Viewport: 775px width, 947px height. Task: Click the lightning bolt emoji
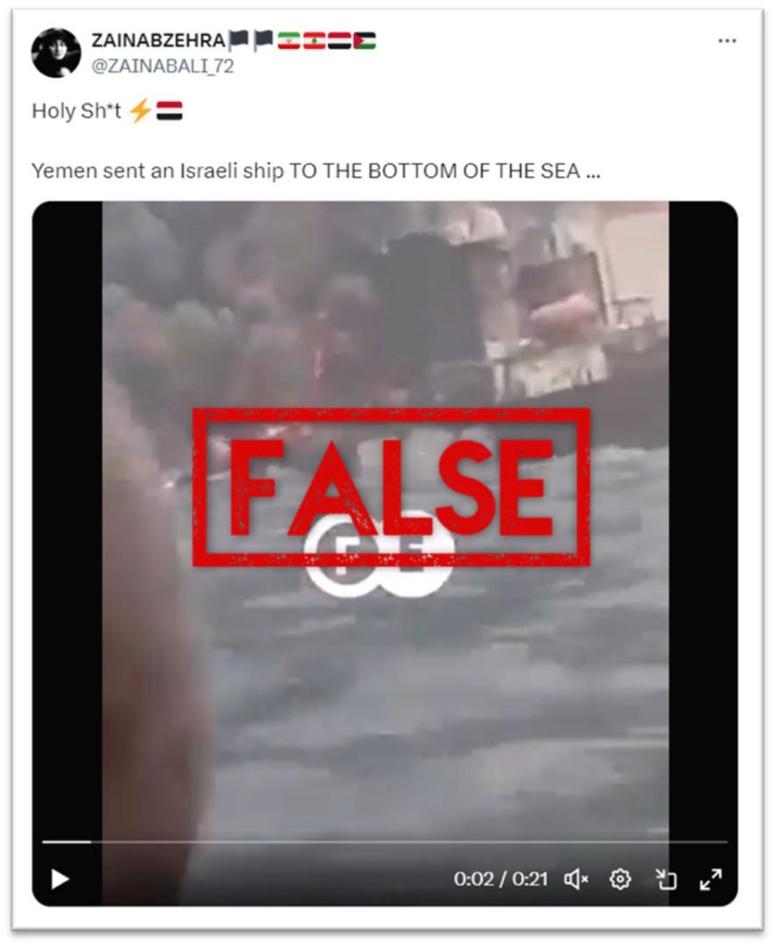click(140, 111)
